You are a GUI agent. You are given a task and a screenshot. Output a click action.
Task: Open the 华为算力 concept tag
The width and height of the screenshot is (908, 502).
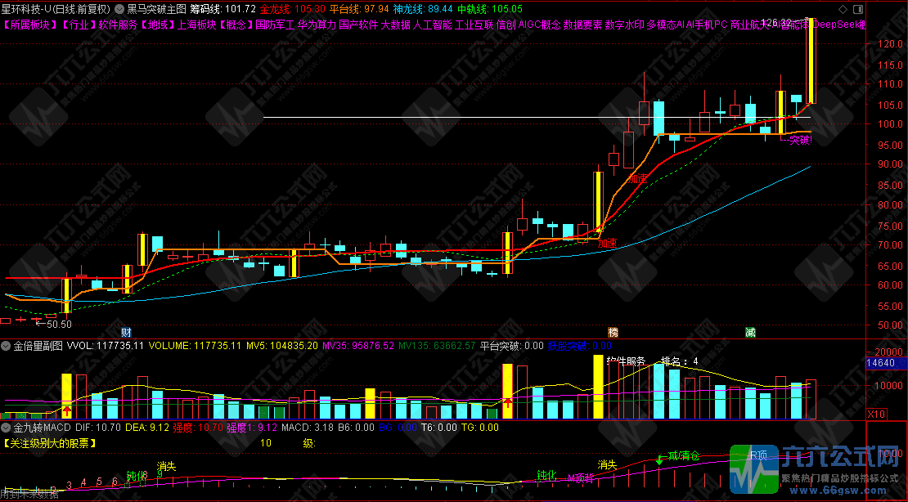click(316, 25)
